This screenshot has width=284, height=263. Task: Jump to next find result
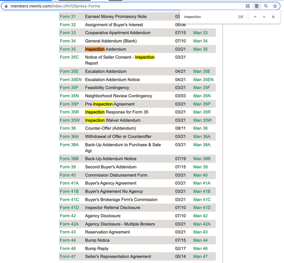(264, 17)
